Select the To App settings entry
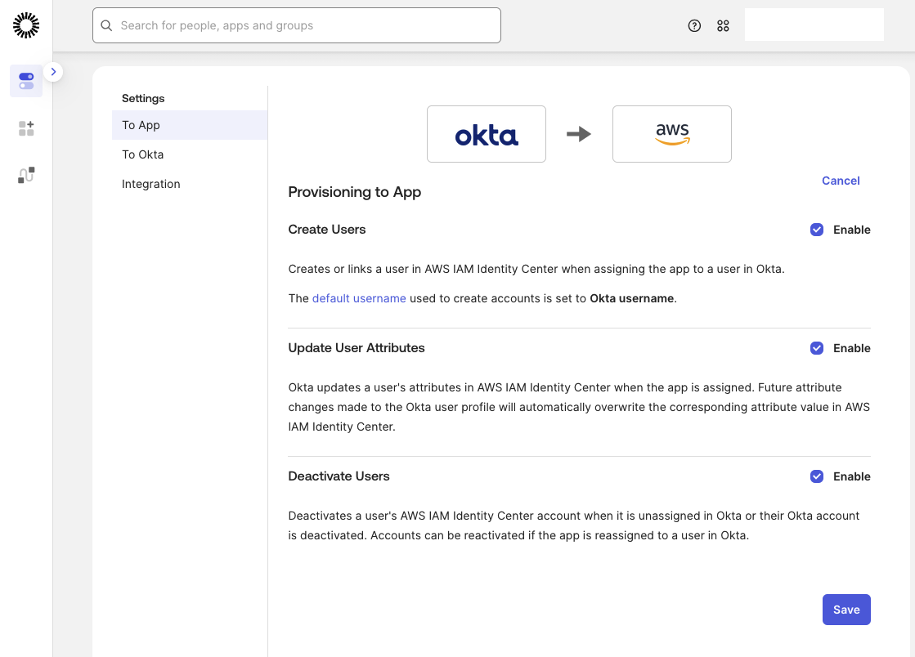This screenshot has width=915, height=657. pos(139,125)
